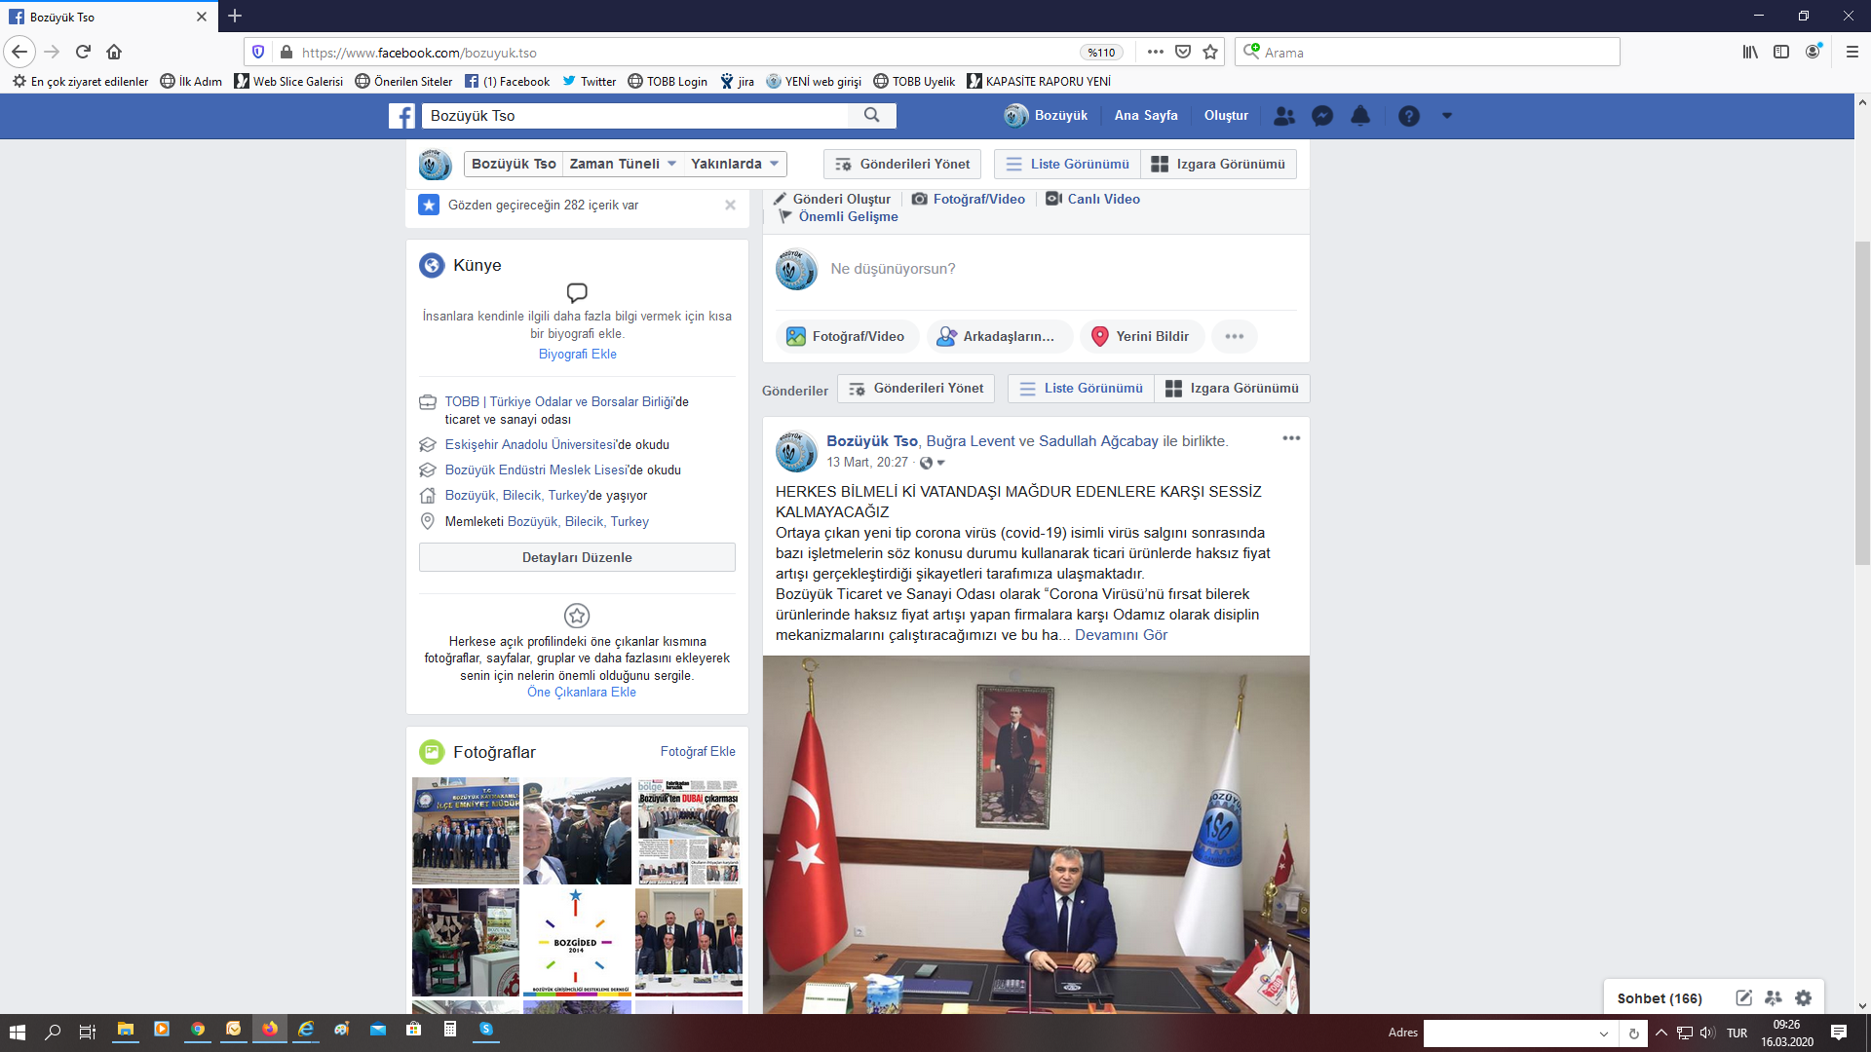The width and height of the screenshot is (1871, 1052).
Task: Open friend requests icon in Facebook header
Action: pyautogui.click(x=1284, y=116)
